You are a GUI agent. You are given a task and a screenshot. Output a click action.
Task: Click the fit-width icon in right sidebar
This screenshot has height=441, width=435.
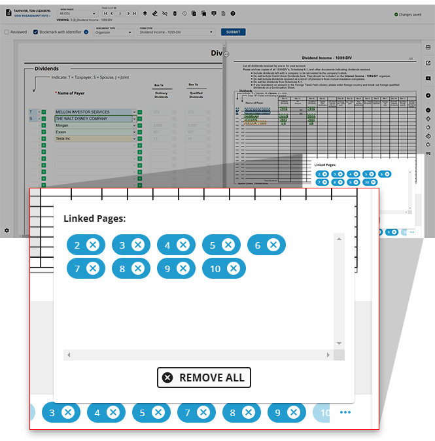[x=428, y=47]
